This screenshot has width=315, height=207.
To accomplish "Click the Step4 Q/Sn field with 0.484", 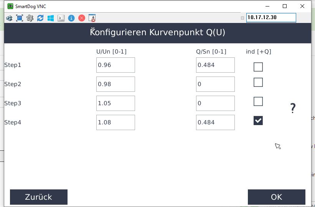I will click(215, 122).
